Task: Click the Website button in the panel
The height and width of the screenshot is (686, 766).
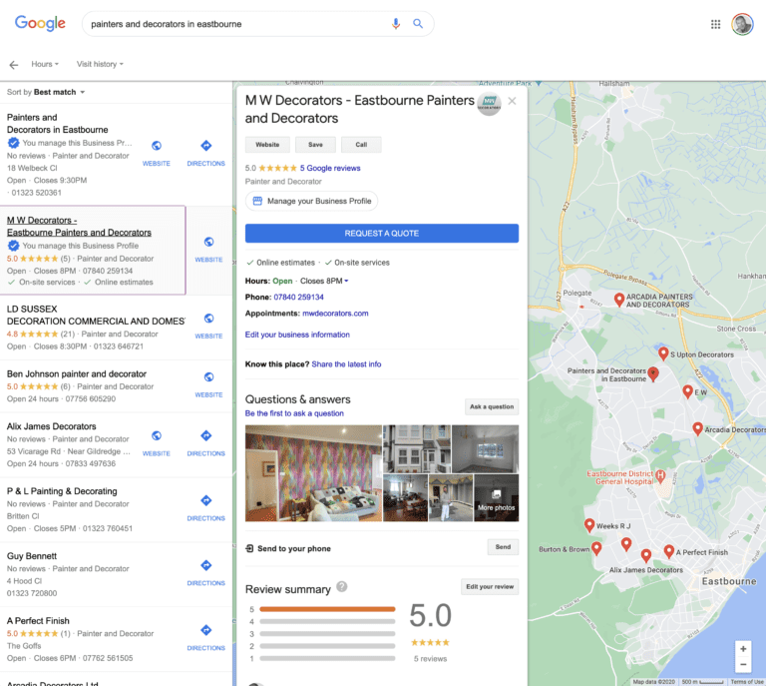Action: (x=267, y=145)
